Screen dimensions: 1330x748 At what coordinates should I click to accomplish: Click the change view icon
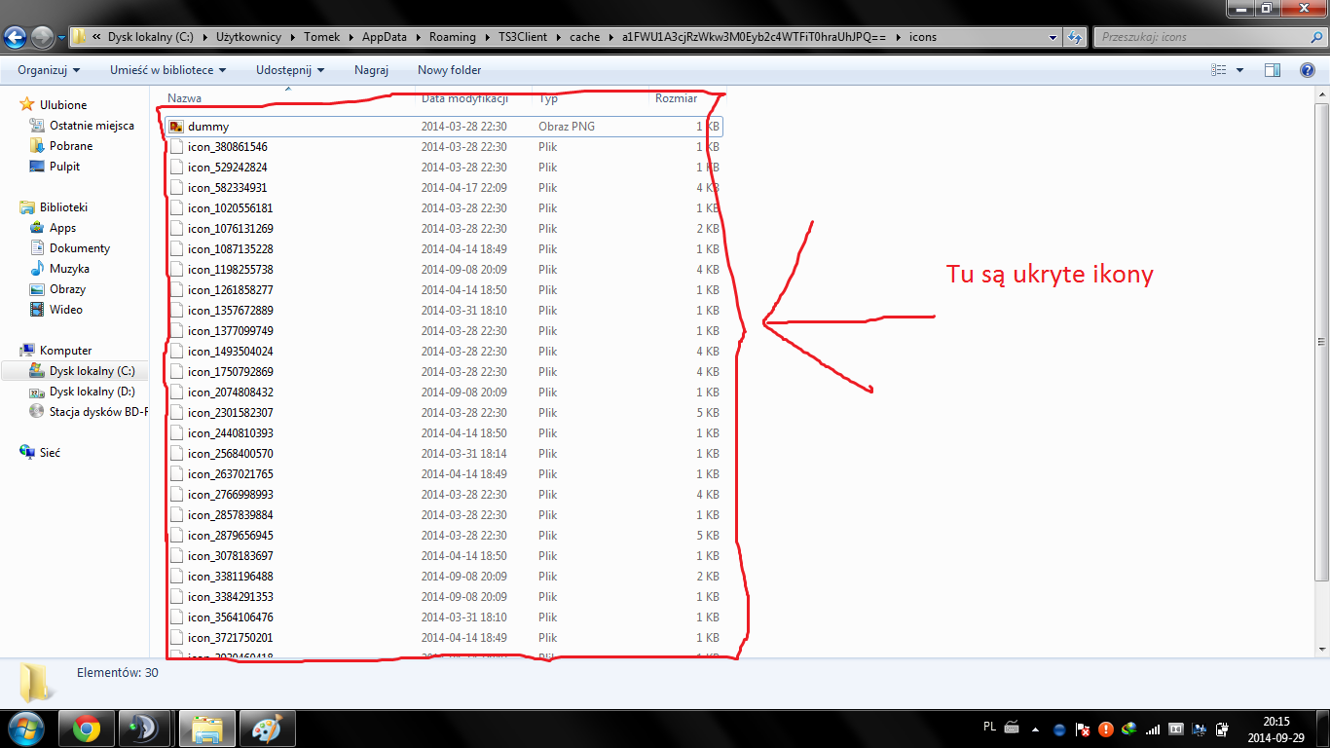(x=1218, y=70)
